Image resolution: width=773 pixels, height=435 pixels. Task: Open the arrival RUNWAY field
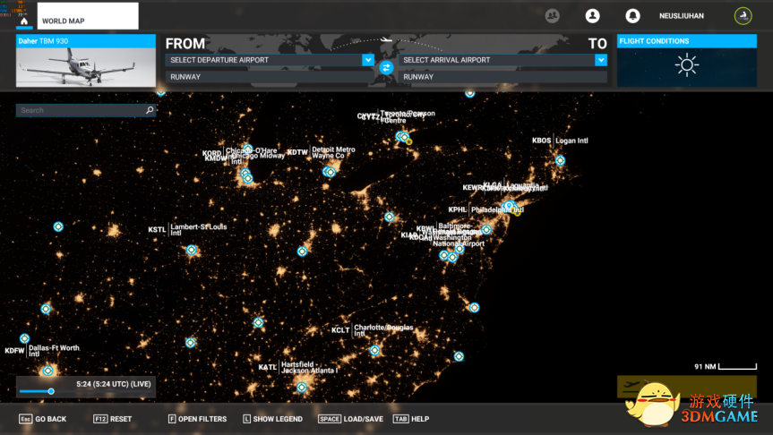pos(502,77)
